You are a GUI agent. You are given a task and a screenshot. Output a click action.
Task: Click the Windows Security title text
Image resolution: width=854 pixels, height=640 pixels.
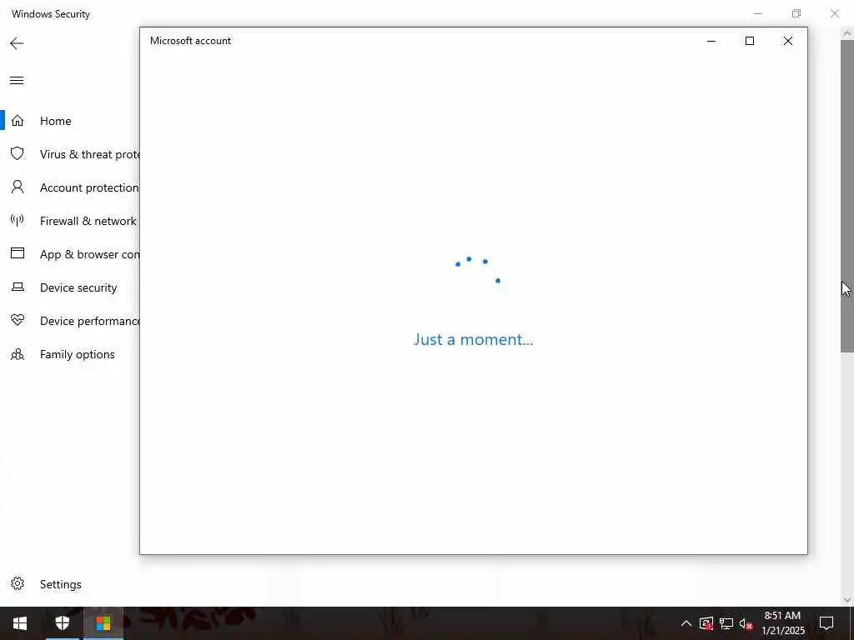51,14
